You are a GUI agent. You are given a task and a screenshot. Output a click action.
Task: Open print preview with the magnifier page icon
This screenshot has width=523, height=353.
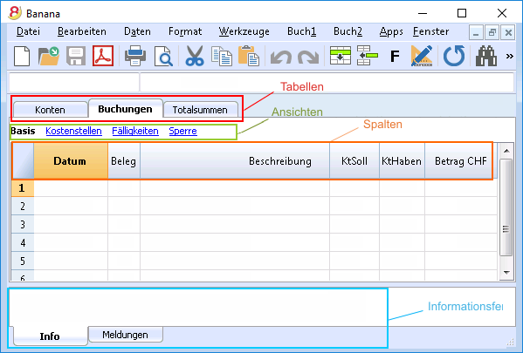click(163, 56)
